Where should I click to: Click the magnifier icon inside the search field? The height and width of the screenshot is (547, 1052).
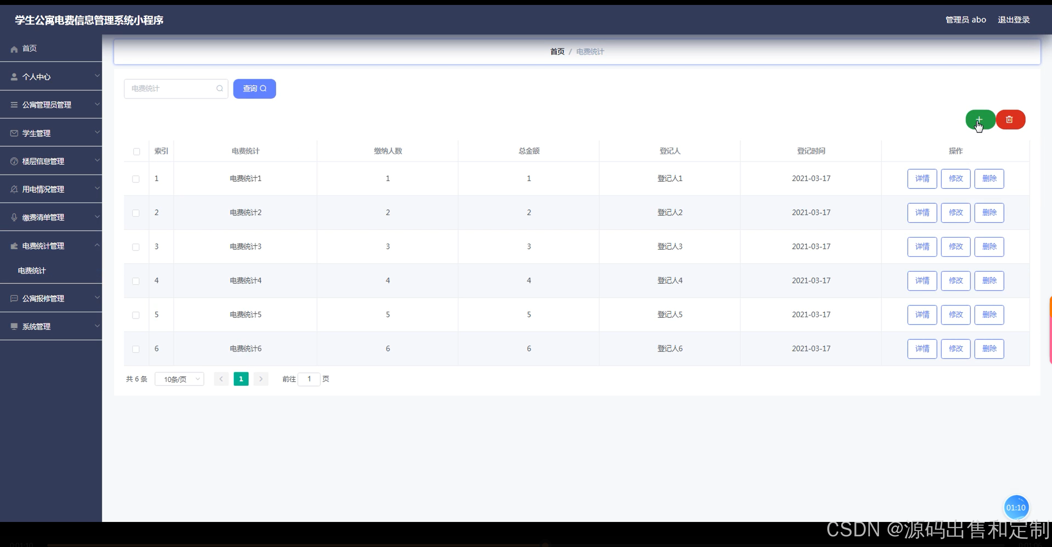pos(220,88)
